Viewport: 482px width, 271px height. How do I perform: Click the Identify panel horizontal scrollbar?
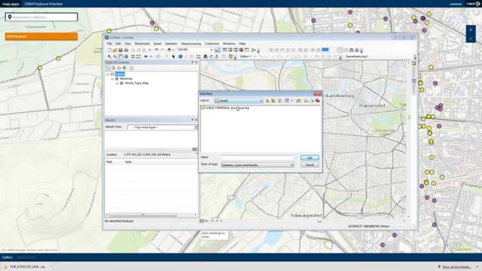143,215
